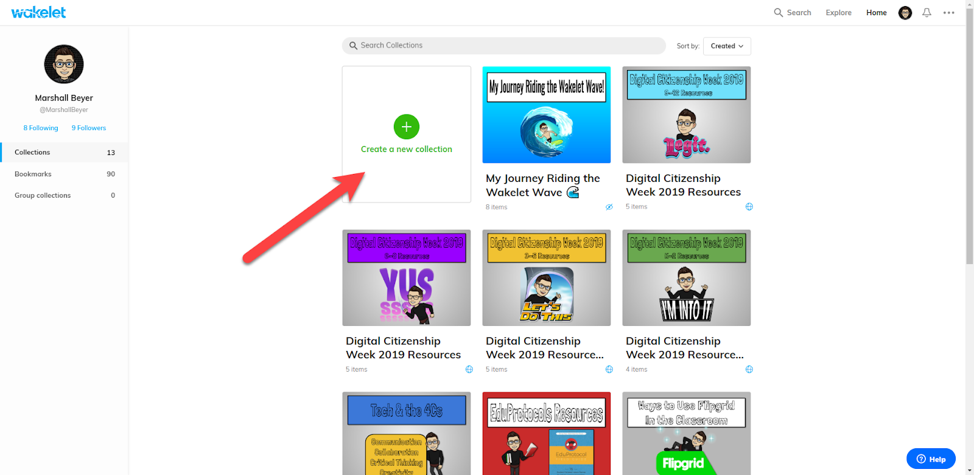Click the Group collections count 0

coord(113,195)
